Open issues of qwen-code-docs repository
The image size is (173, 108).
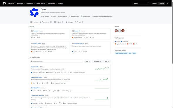tap(48, 83)
